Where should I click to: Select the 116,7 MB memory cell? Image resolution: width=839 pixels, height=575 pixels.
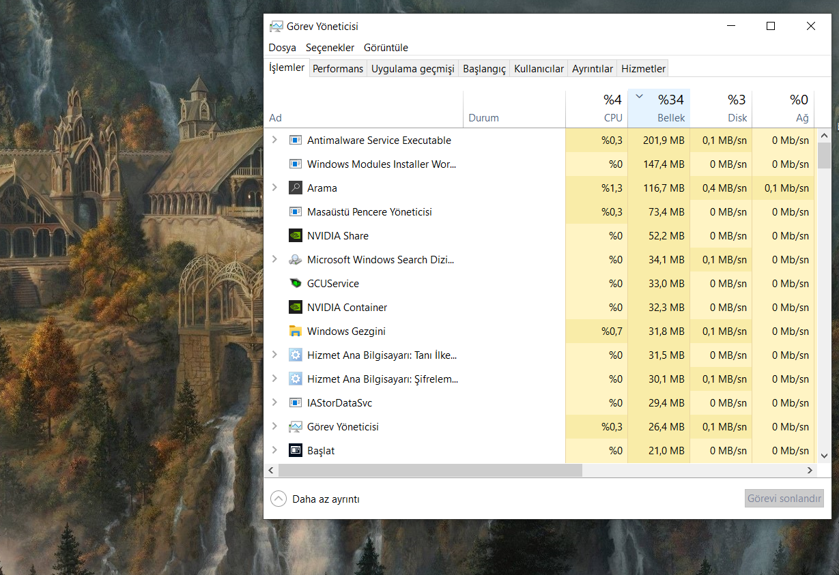click(659, 188)
